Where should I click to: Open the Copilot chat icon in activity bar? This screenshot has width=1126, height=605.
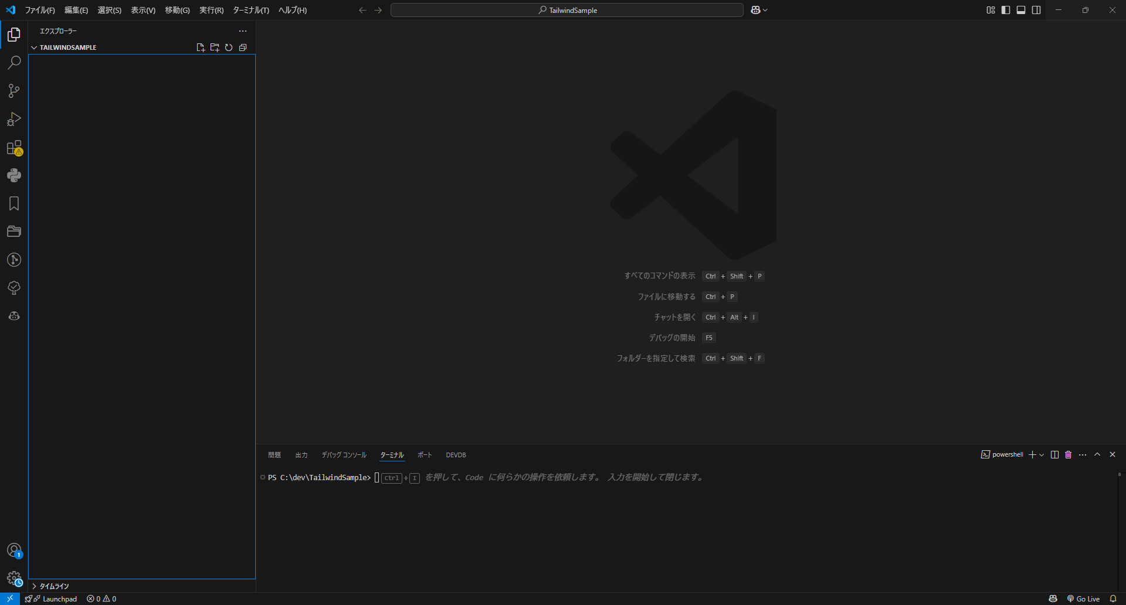click(x=14, y=316)
